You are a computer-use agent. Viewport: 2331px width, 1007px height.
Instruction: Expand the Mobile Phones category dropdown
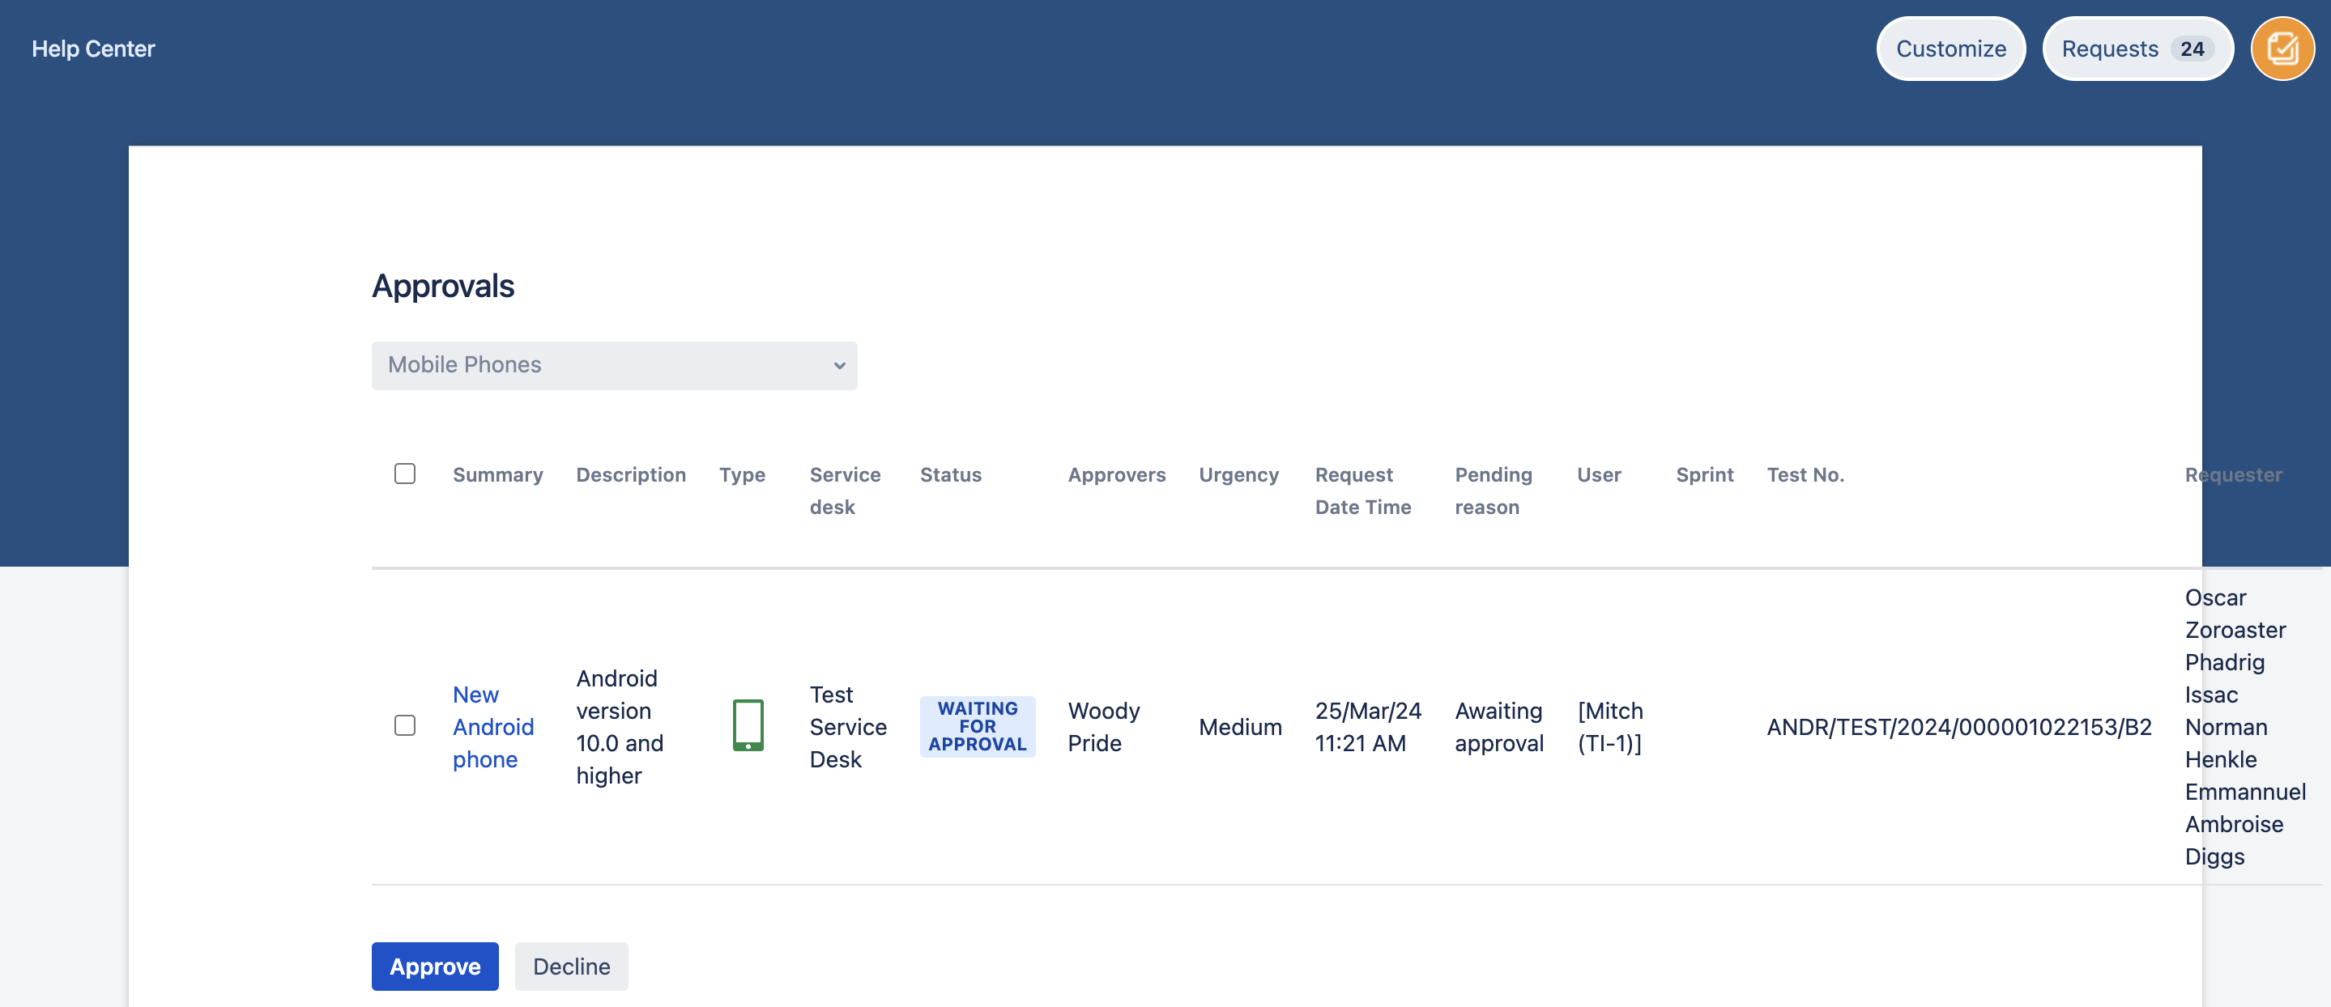click(614, 364)
